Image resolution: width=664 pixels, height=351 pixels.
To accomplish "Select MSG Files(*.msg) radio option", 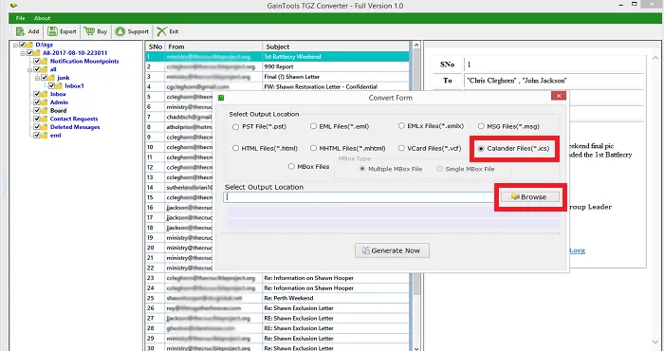I will click(x=481, y=126).
